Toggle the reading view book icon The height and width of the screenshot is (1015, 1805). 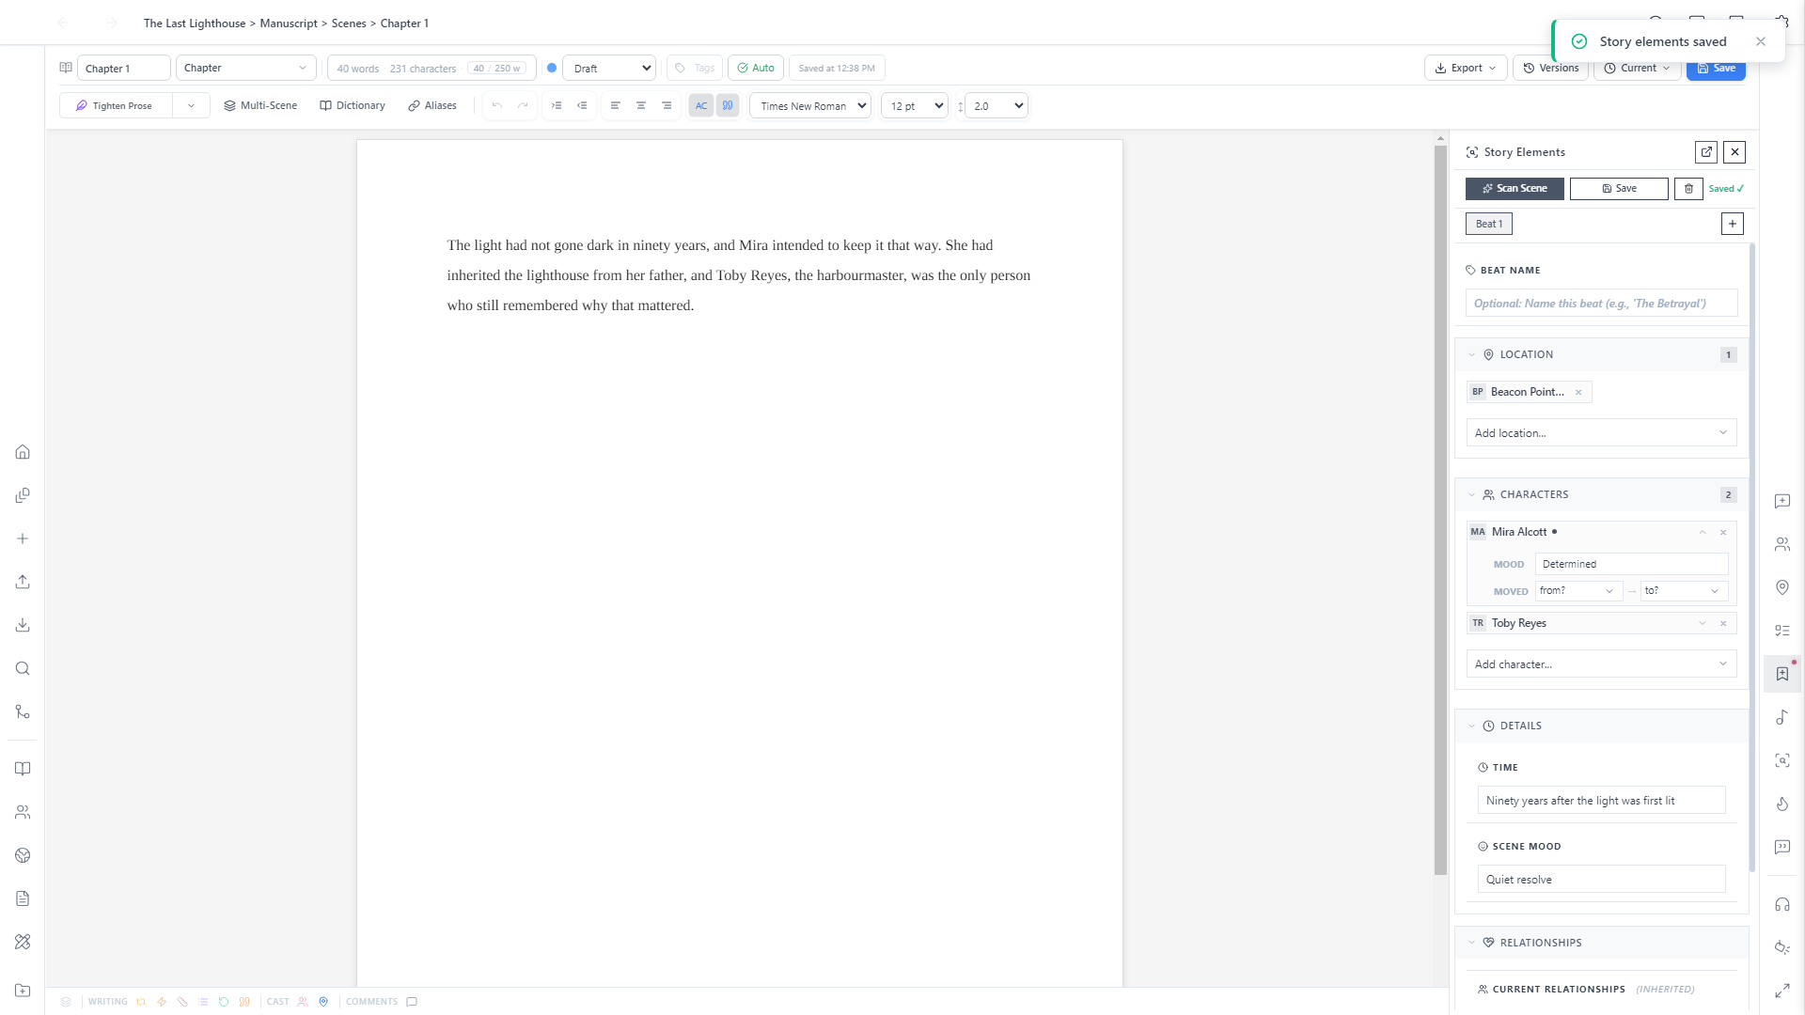click(66, 68)
